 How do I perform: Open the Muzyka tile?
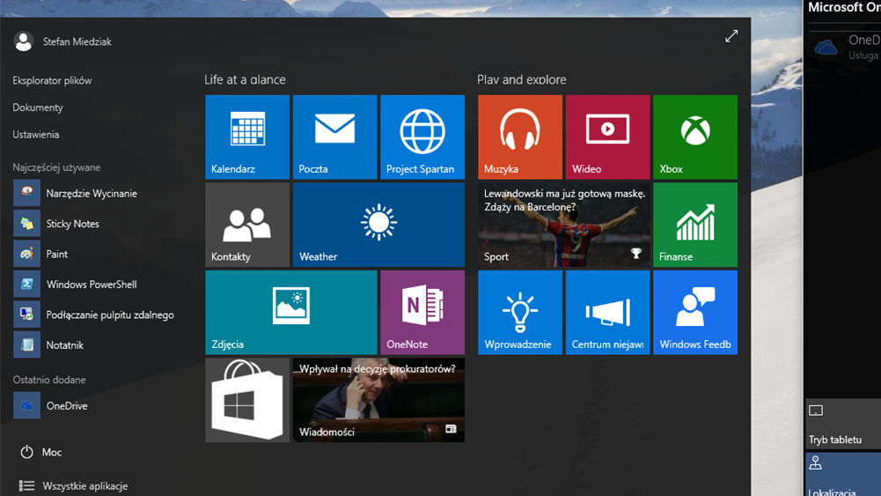[520, 137]
